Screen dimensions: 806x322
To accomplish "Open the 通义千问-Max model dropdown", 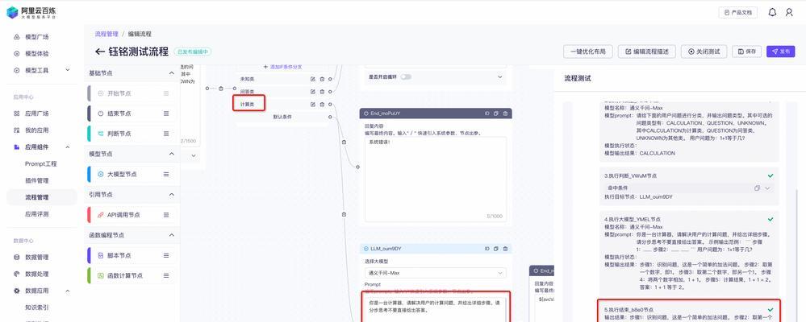I will point(436,273).
